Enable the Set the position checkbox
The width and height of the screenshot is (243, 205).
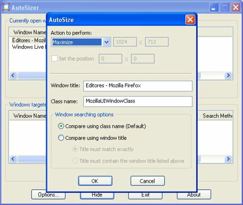click(x=54, y=58)
